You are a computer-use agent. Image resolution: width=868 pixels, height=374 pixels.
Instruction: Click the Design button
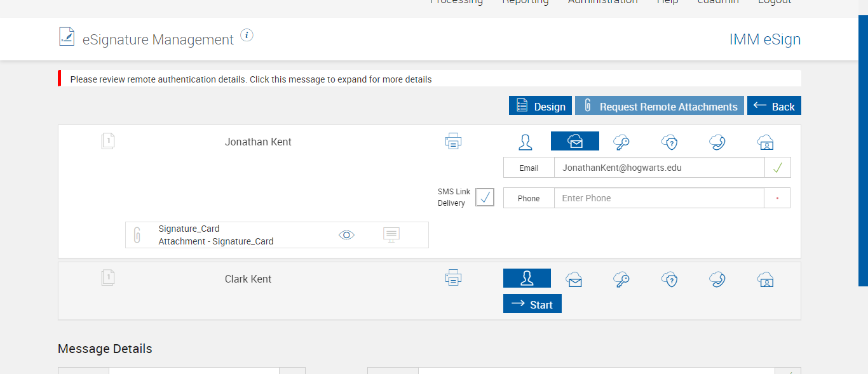pos(541,106)
